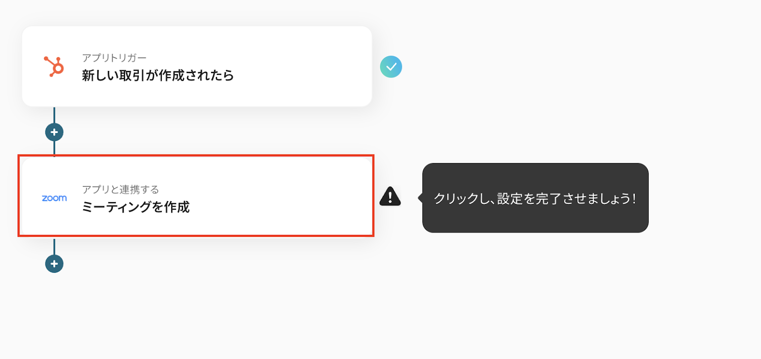
Task: Click the クリックし、設定を完了させましょう tooltip
Action: tap(535, 198)
